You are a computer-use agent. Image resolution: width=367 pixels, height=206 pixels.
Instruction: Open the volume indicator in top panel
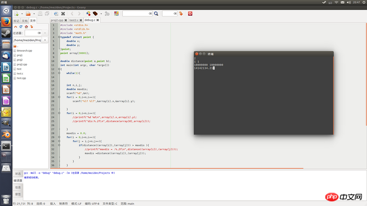[349, 2]
